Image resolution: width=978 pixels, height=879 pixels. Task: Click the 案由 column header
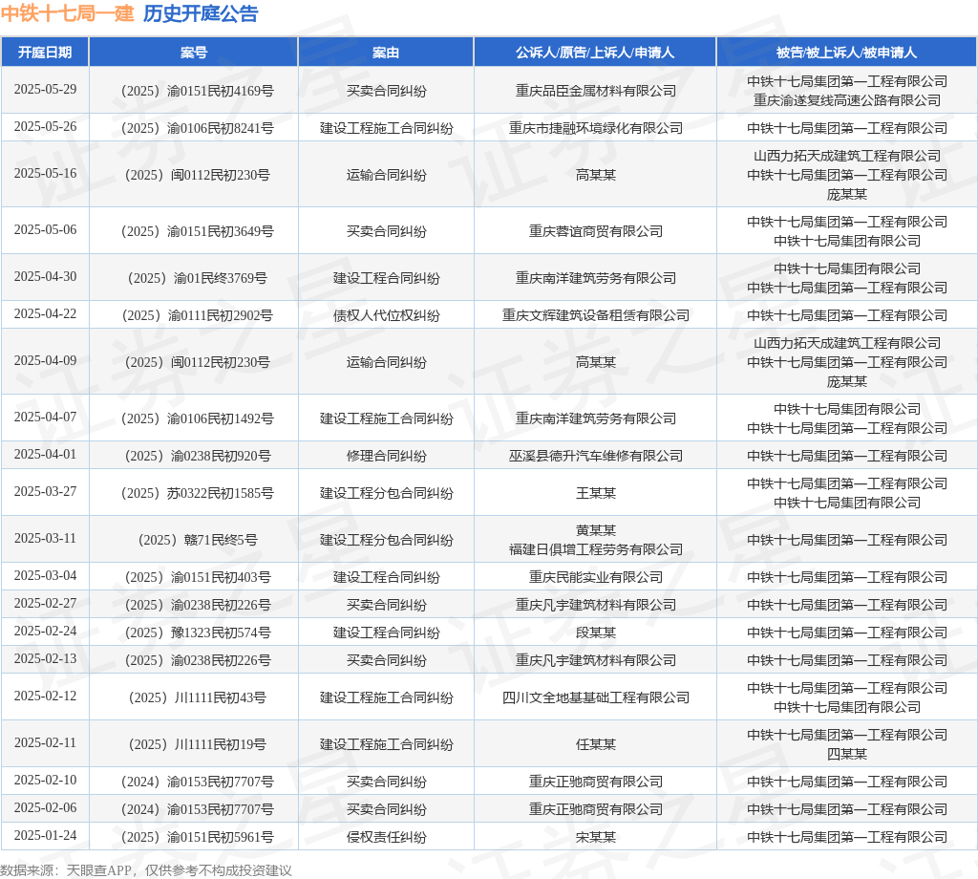(x=386, y=53)
